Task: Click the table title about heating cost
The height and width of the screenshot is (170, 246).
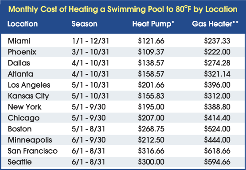Action: pyautogui.click(x=123, y=9)
